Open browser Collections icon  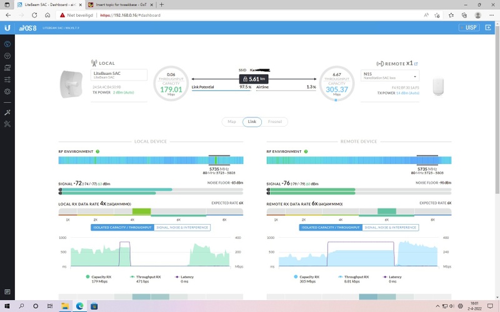point(464,15)
